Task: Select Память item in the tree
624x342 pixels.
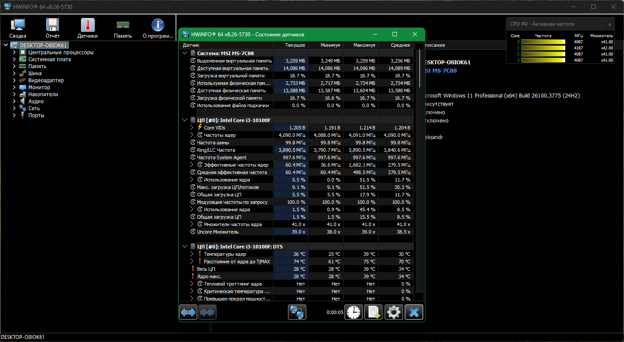Action: click(37, 66)
